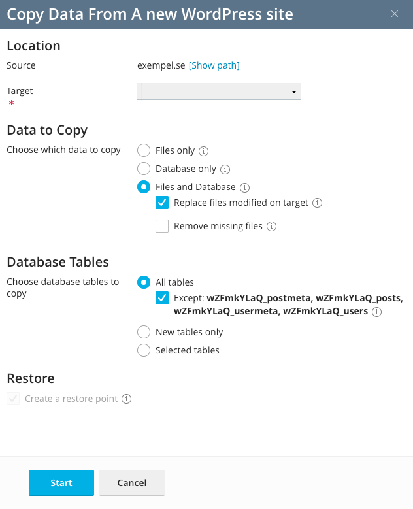Click the Show path link
Image resolution: width=413 pixels, height=509 pixels.
[x=214, y=65]
